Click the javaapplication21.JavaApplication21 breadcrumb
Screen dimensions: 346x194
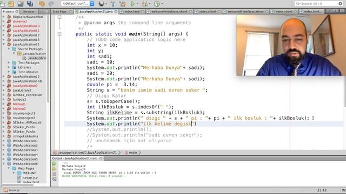click(88, 153)
